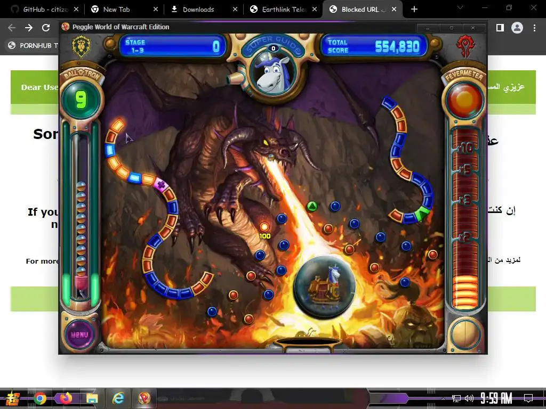Viewport: 546px width, 409px height.
Task: Switch to the Earthlink Tele browser tab
Action: (283, 10)
